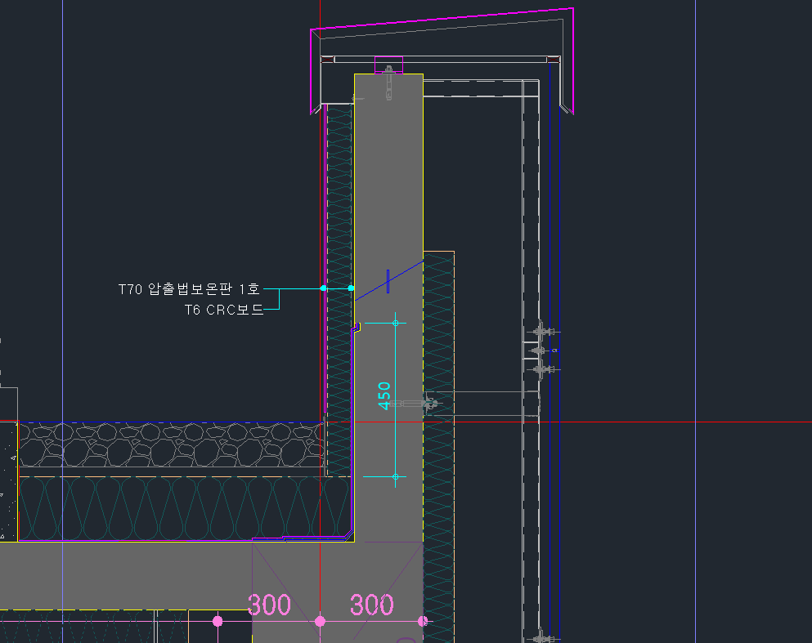
Task: Click the T6 CRC보드 annotation text
Action: (x=223, y=310)
